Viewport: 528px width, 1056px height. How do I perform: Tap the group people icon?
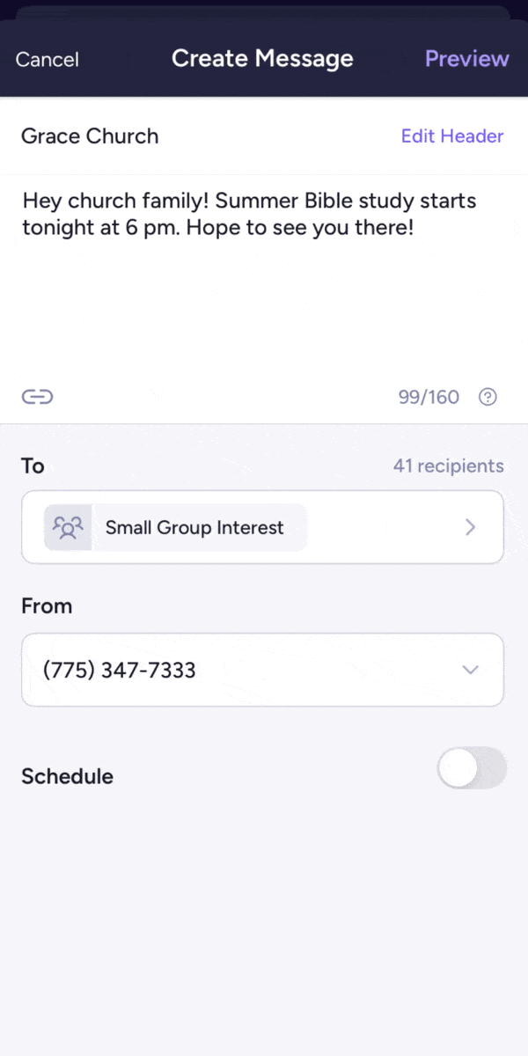click(x=68, y=527)
